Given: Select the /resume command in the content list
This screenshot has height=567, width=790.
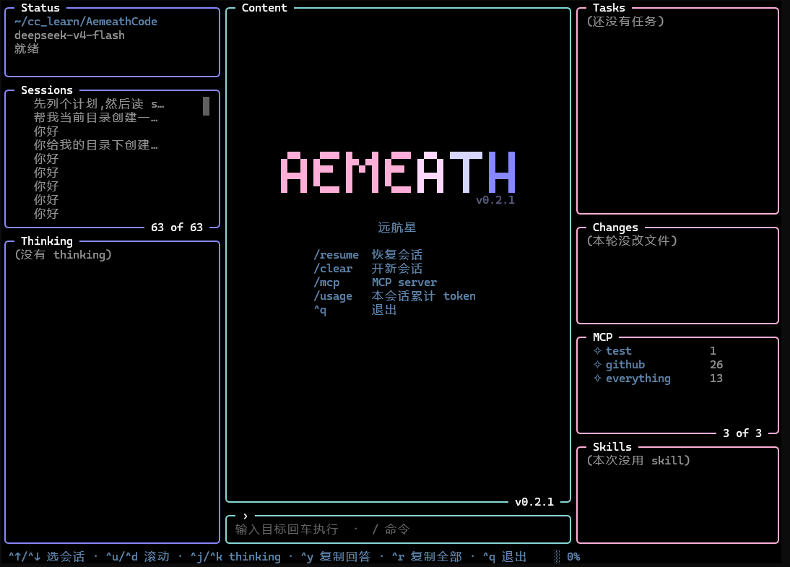Looking at the screenshot, I should (x=336, y=255).
